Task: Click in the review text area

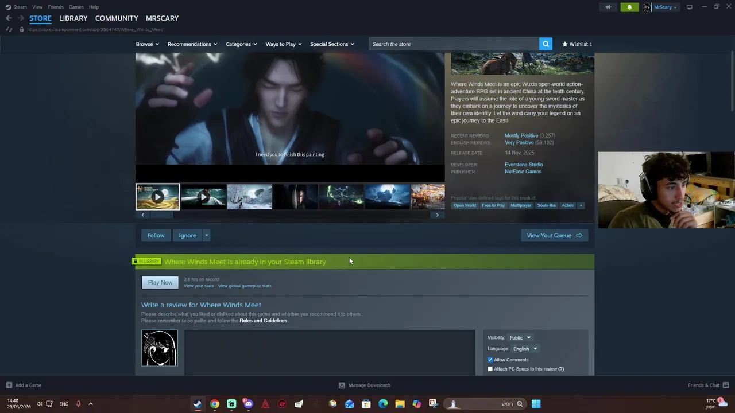Action: point(330,353)
